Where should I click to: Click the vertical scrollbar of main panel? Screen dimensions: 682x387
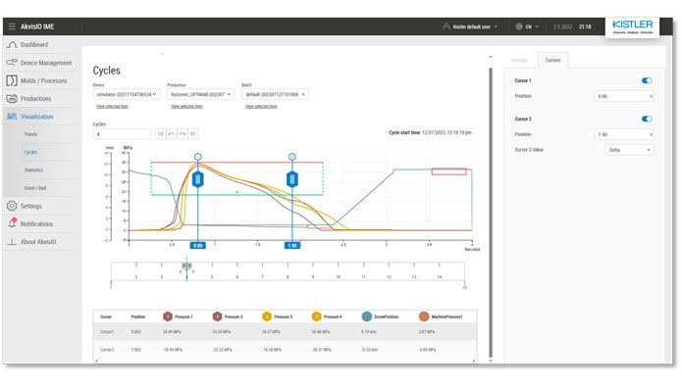coord(491,213)
